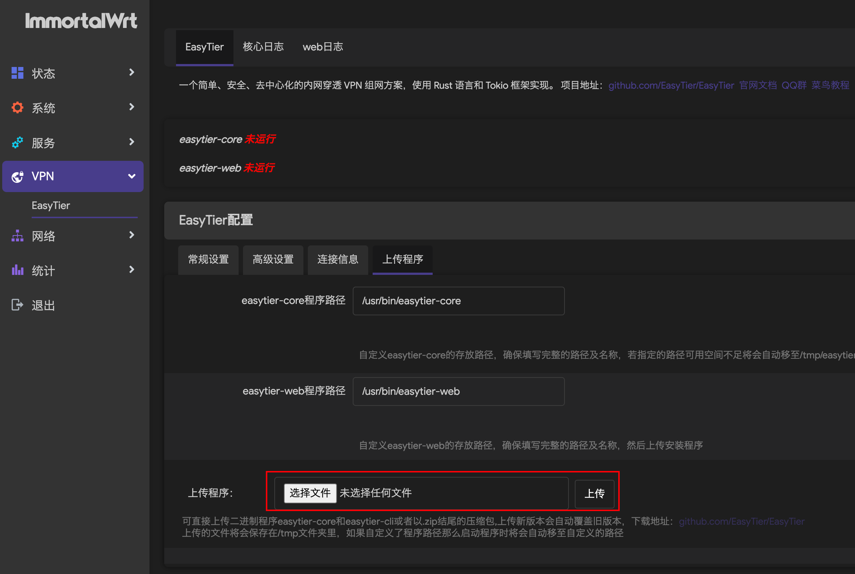Viewport: 855px width, 574px height.
Task: Expand the 统计 menu chevron
Action: [x=131, y=269]
